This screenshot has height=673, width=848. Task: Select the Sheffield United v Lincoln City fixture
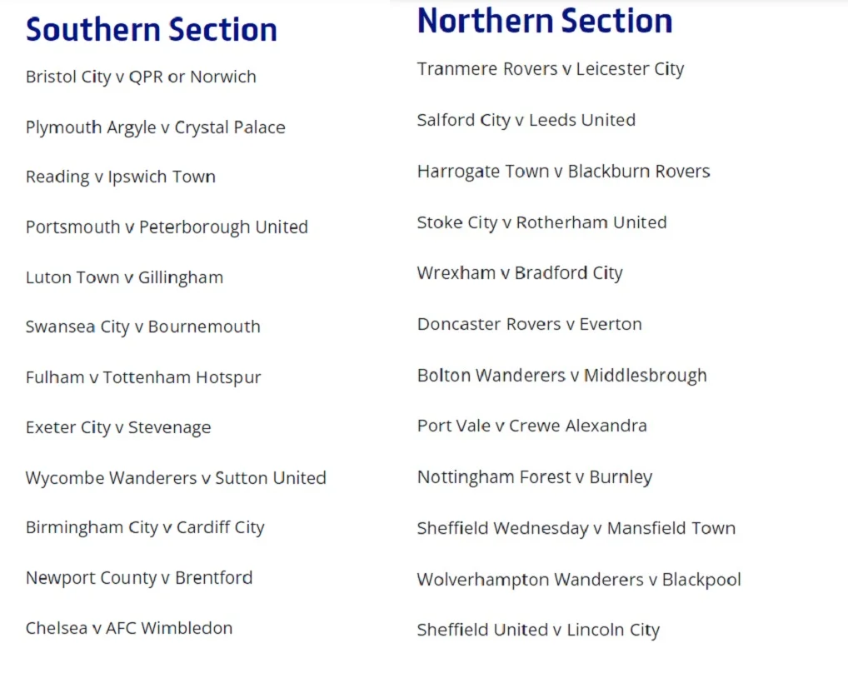pos(538,630)
